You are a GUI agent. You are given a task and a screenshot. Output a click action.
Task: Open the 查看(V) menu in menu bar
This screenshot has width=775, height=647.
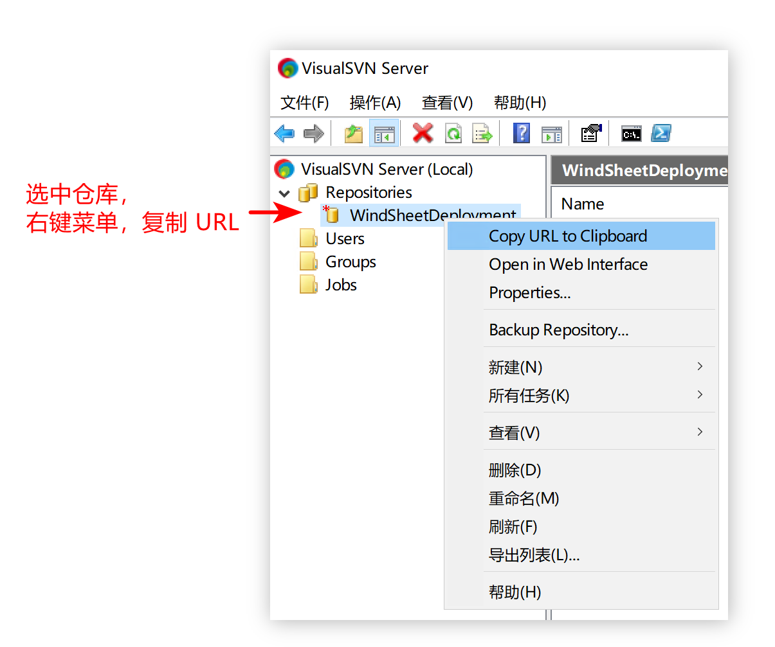(447, 103)
